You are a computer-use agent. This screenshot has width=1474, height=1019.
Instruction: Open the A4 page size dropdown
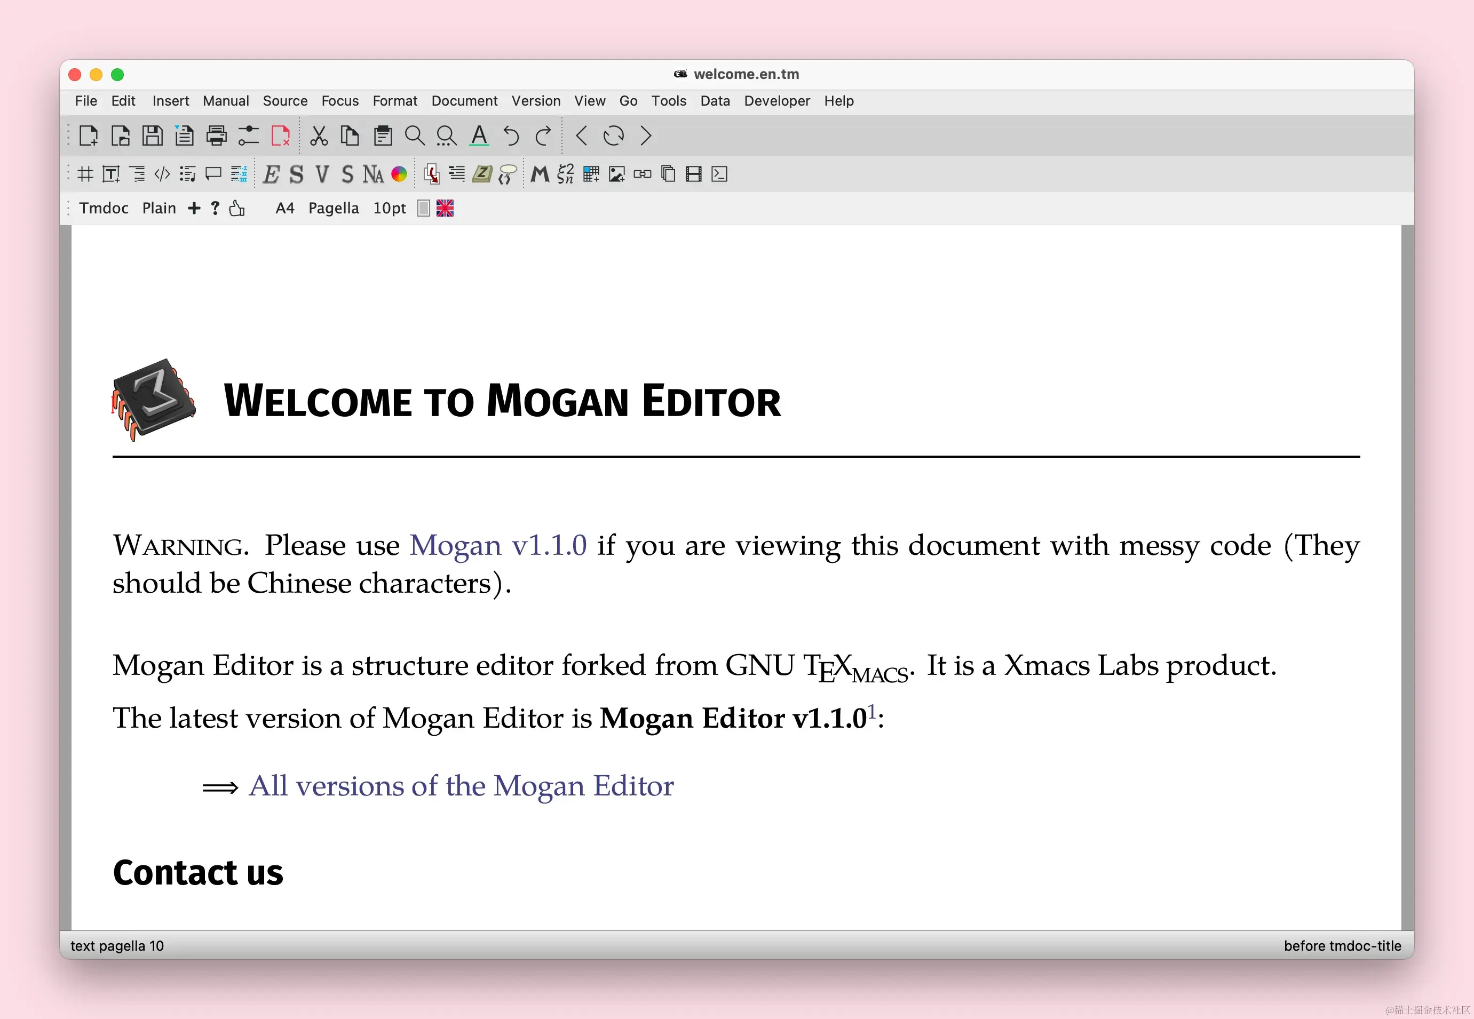coord(284,208)
